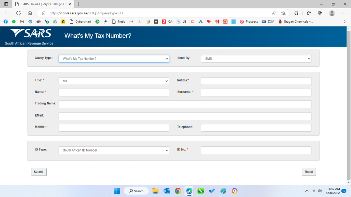The width and height of the screenshot is (351, 197).
Task: Launch Google Chrome from taskbar
Action: 178,191
